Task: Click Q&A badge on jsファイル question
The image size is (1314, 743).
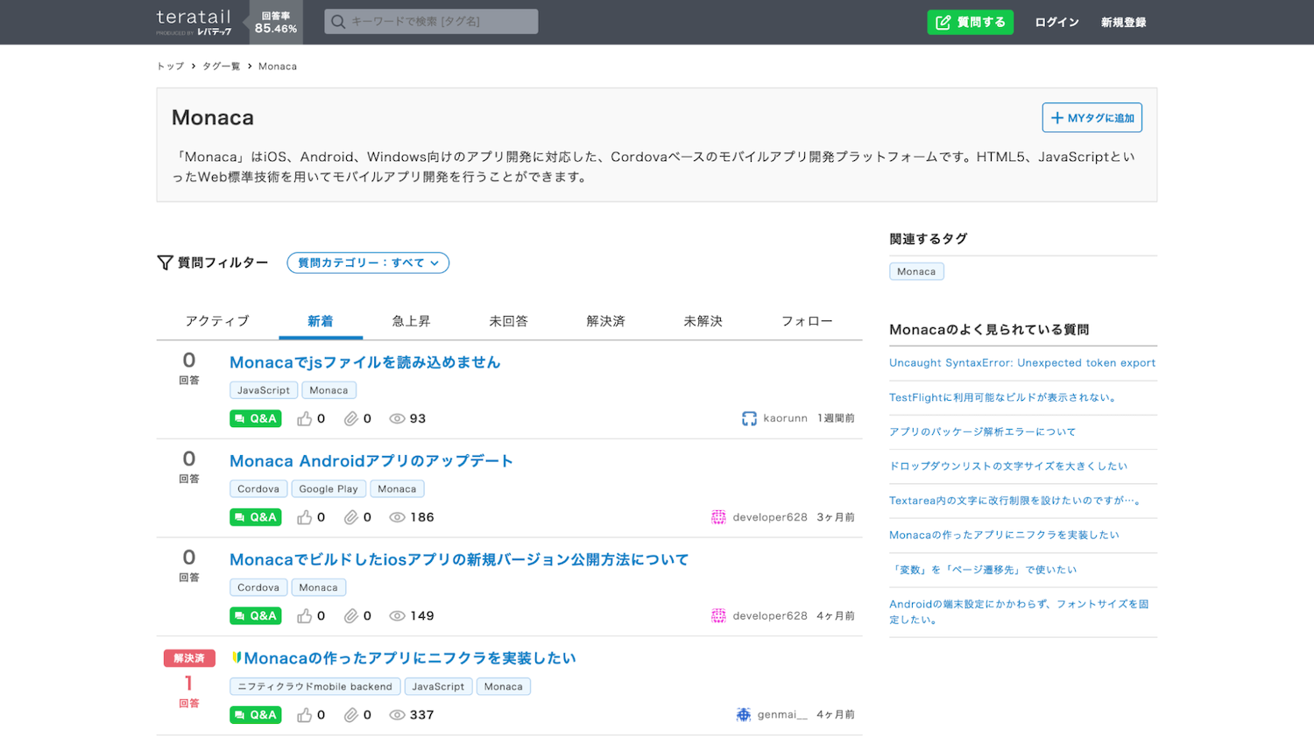Action: (x=256, y=419)
